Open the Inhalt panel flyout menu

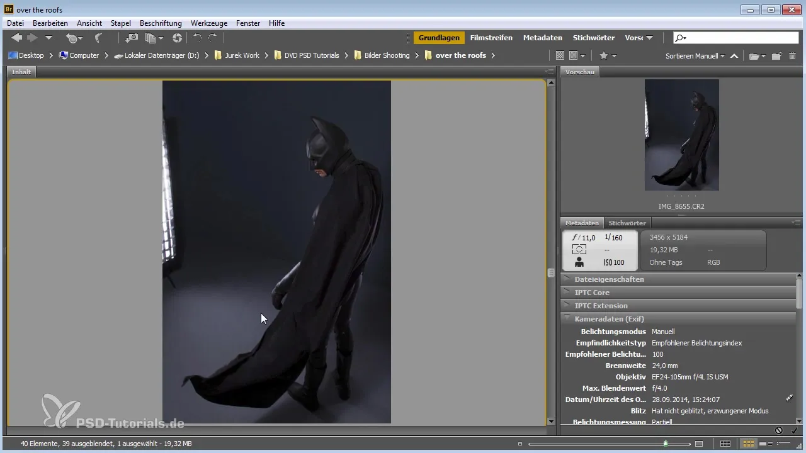pos(550,72)
